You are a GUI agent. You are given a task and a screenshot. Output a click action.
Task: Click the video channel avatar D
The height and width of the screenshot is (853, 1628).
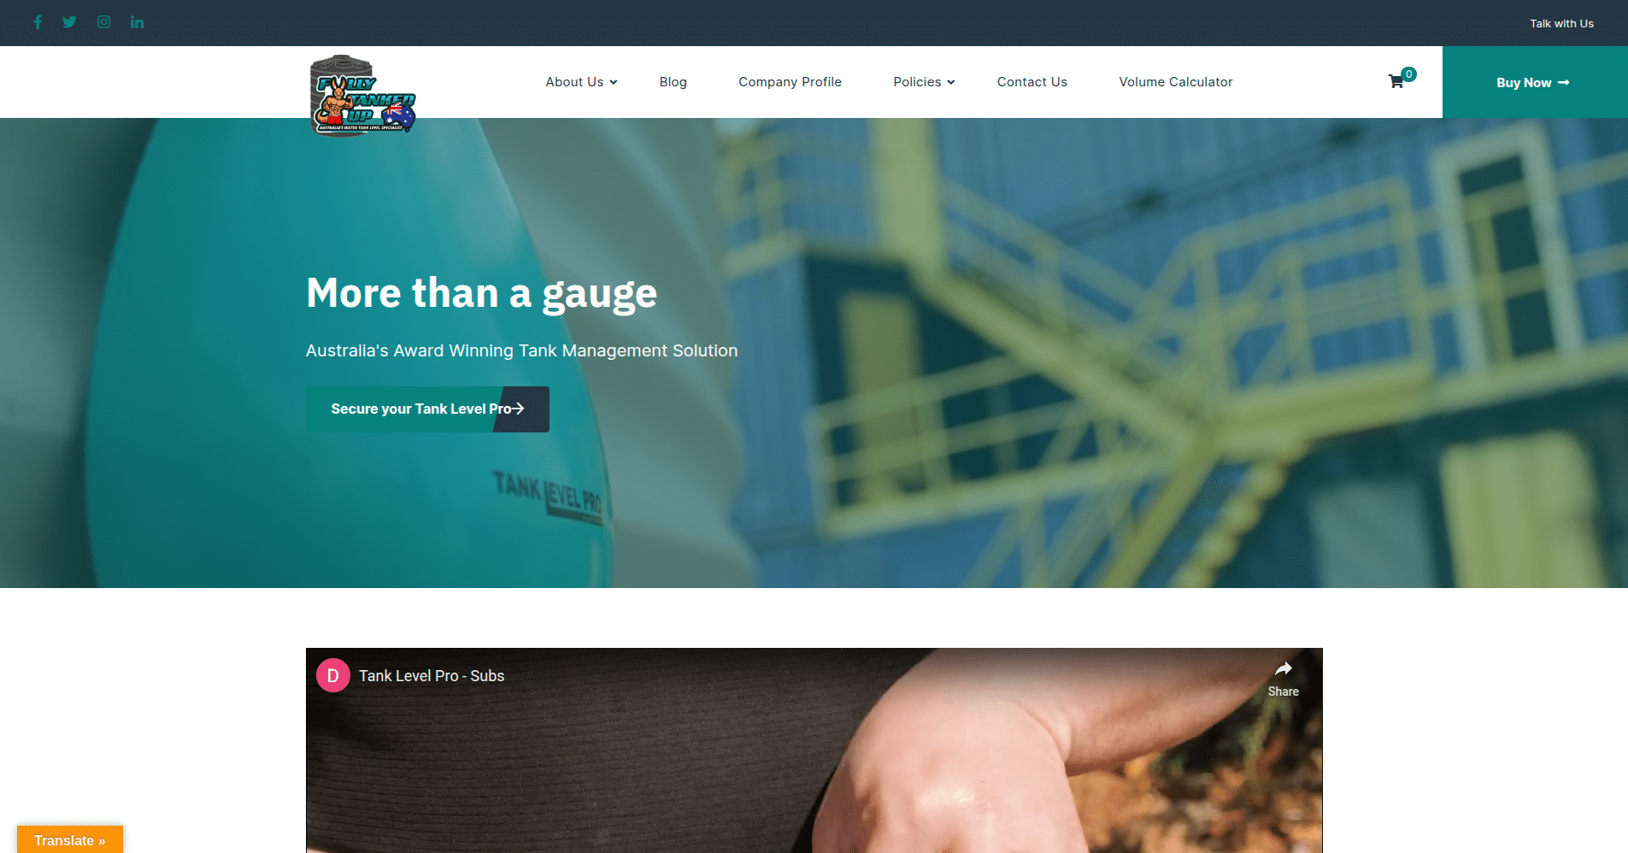[333, 675]
